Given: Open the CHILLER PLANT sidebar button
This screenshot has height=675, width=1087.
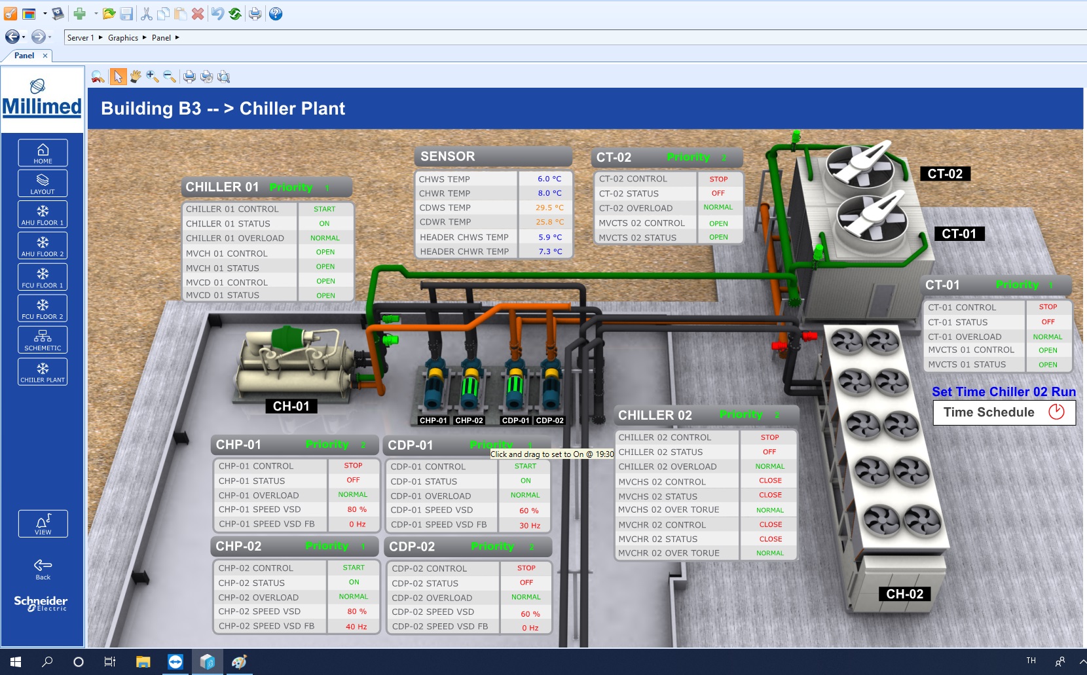Looking at the screenshot, I should [43, 371].
